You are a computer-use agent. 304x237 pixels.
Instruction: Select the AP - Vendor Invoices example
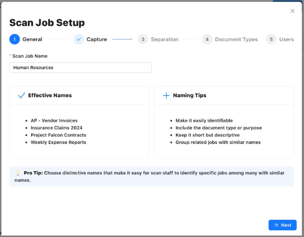tap(54, 120)
